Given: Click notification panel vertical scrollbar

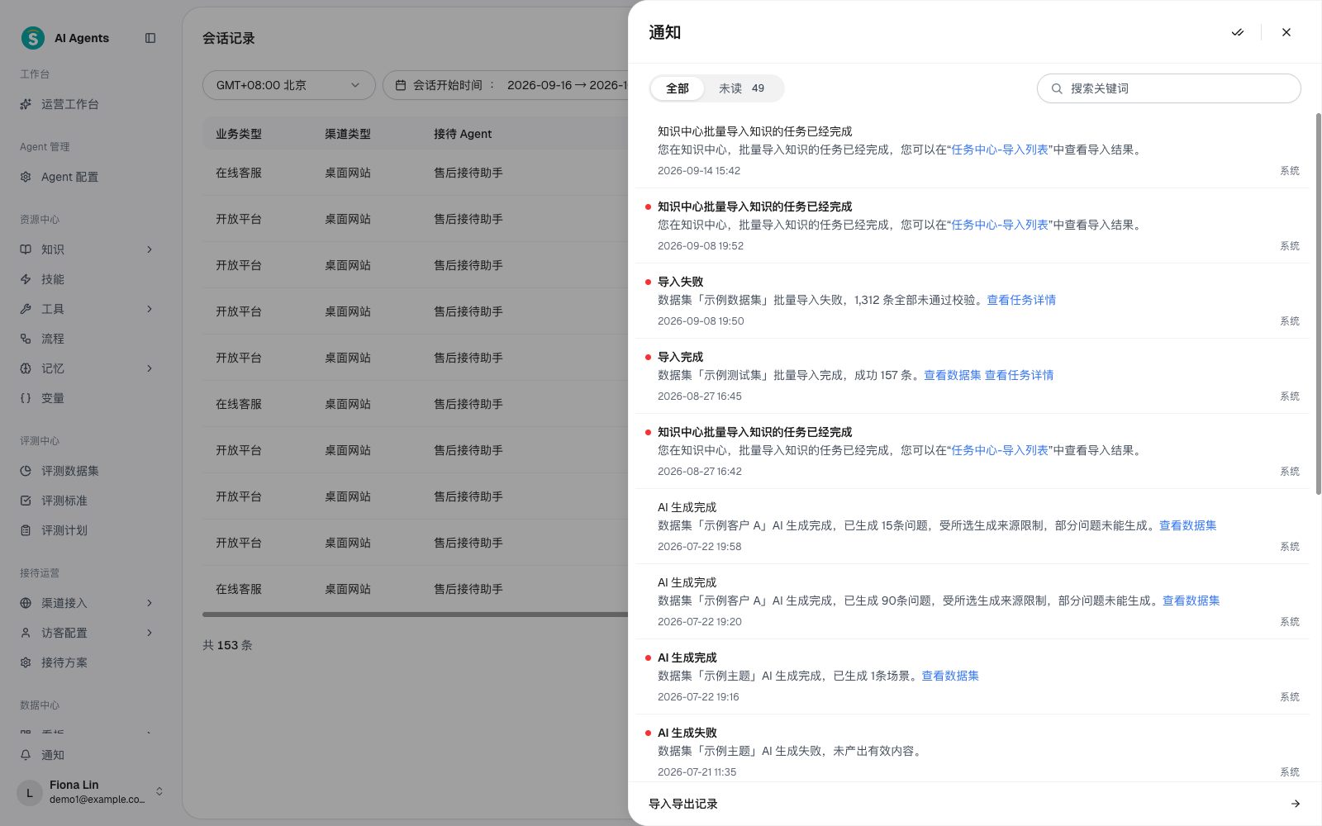Looking at the screenshot, I should [x=1318, y=304].
